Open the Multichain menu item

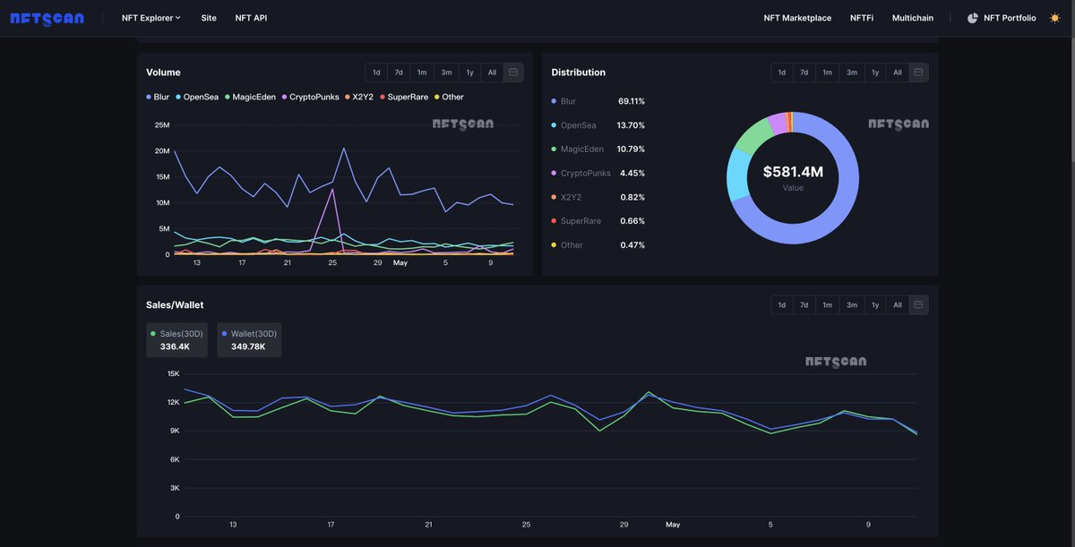point(913,18)
